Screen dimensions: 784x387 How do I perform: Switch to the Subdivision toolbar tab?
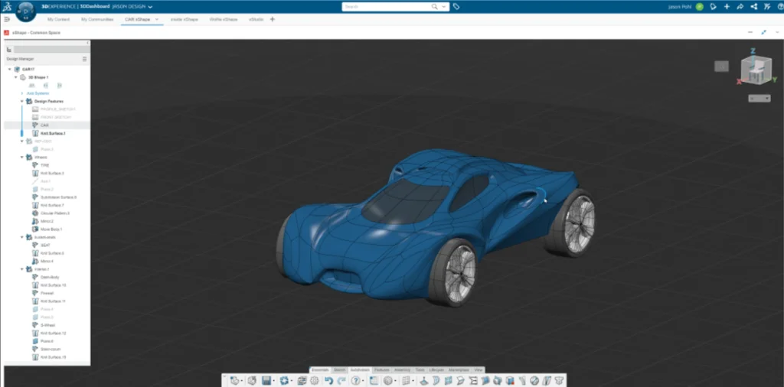[360, 369]
